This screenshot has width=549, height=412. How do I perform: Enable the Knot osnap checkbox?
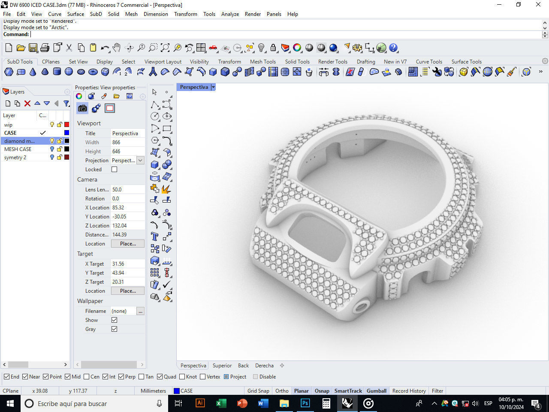click(x=182, y=377)
